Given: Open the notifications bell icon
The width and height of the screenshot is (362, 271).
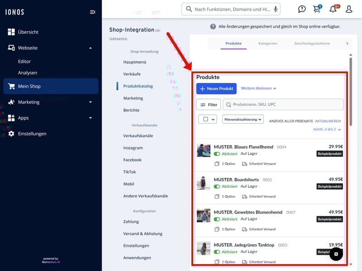Looking at the screenshot, I should click(x=333, y=9).
